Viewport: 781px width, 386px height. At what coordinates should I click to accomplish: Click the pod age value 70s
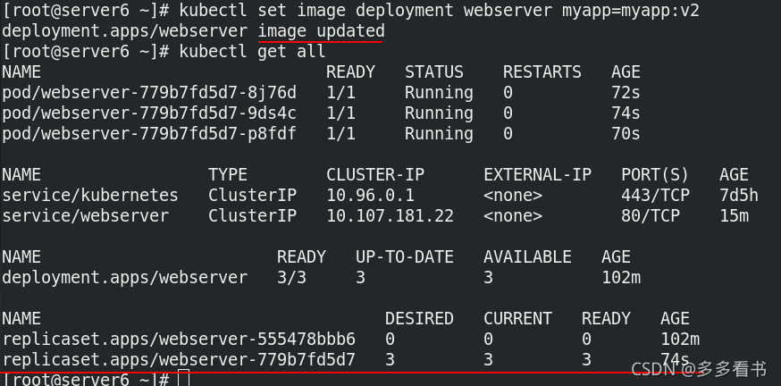(626, 133)
